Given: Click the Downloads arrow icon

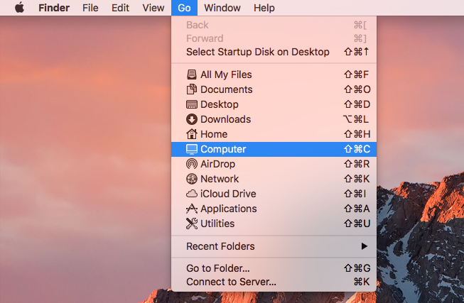Looking at the screenshot, I should pos(191,119).
